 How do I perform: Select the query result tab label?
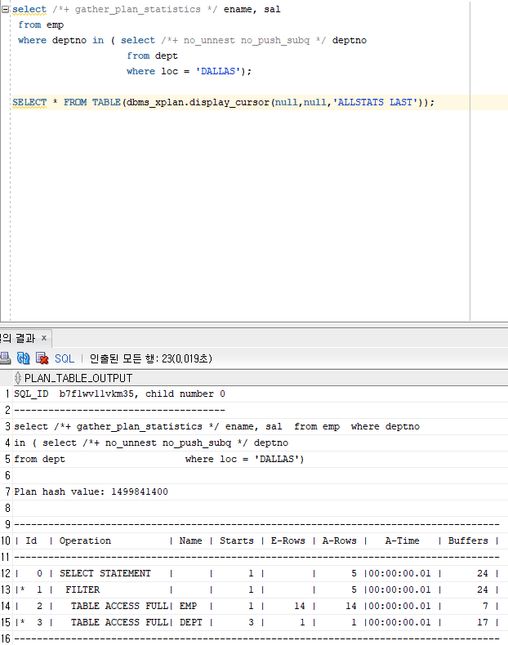click(x=18, y=338)
